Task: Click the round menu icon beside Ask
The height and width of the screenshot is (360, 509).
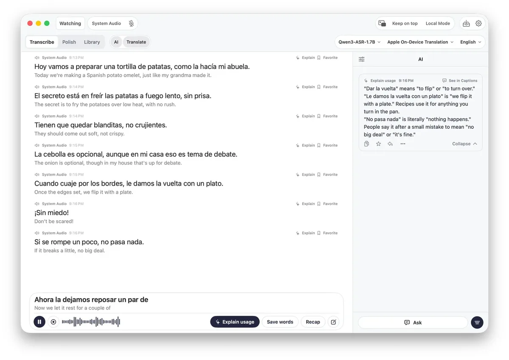Action: [477, 323]
